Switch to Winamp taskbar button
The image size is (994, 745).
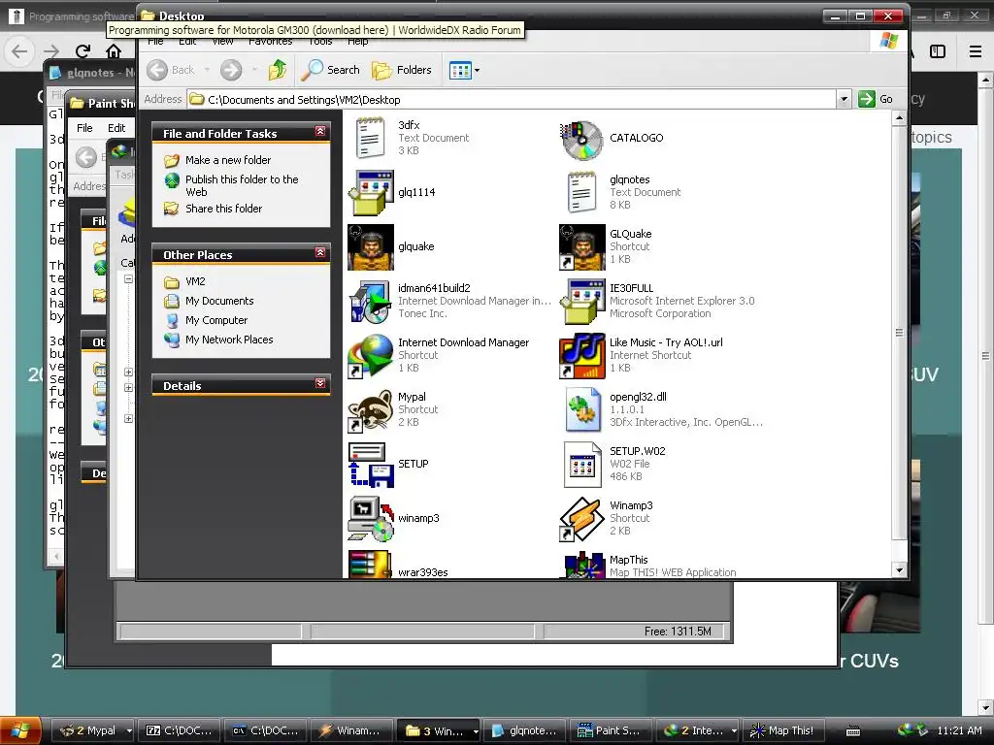tap(351, 730)
